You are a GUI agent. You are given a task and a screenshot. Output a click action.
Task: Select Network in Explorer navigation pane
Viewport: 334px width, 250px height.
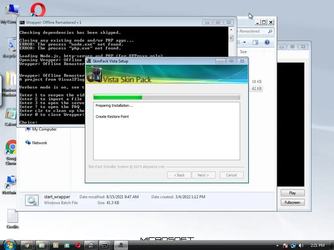pyautogui.click(x=36, y=143)
